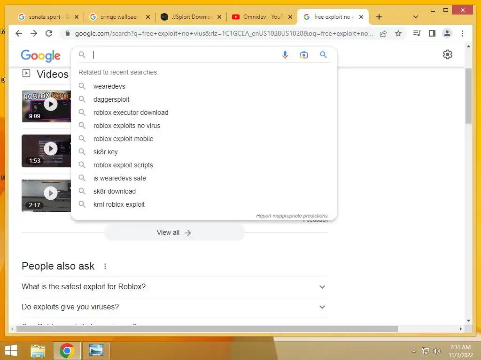This screenshot has width=481, height=360.
Task: Click the address bar URL
Action: (224, 33)
